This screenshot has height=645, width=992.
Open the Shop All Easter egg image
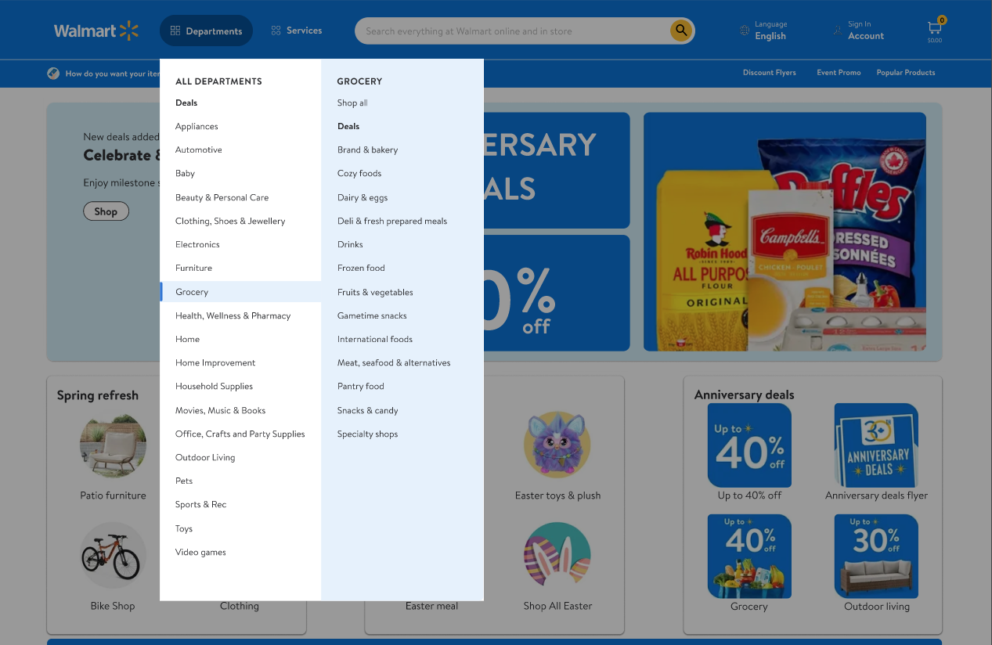click(x=557, y=556)
